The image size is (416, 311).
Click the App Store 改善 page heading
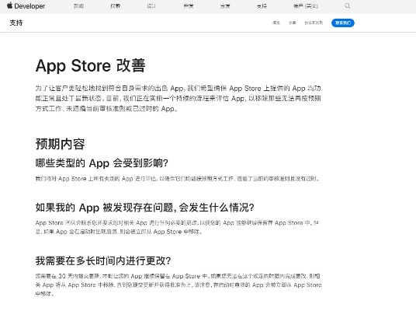coord(91,65)
